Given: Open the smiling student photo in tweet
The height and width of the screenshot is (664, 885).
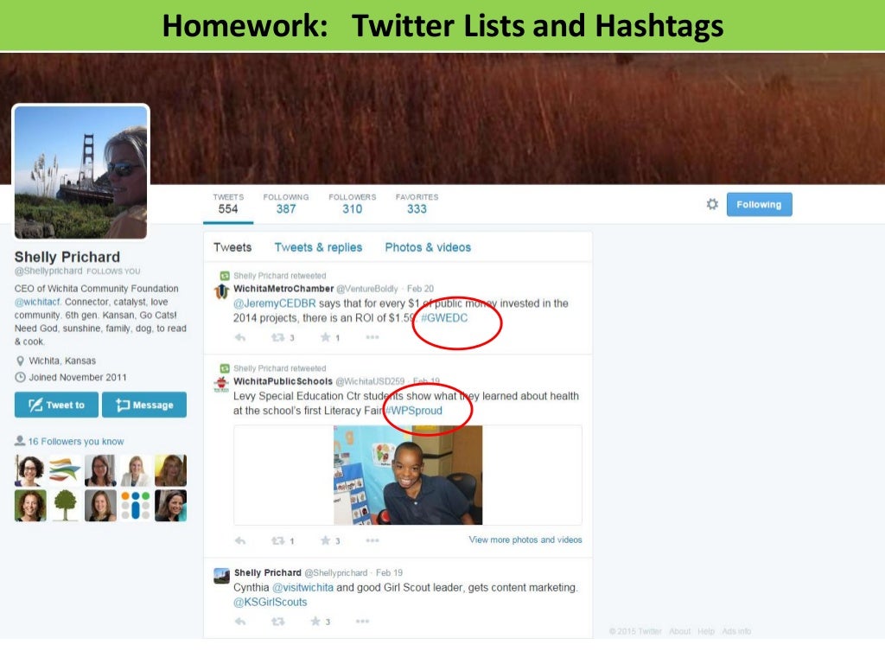Looking at the screenshot, I should coord(408,476).
